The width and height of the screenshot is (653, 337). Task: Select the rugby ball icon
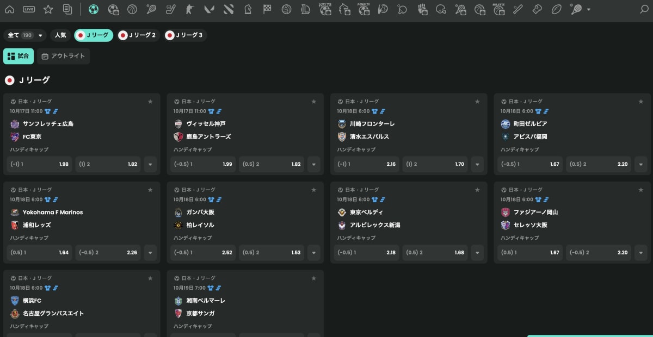pos(556,9)
